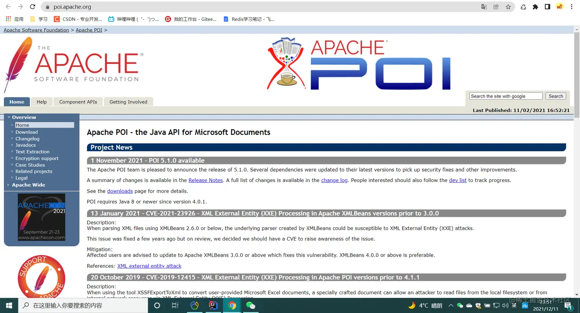Screen dimensions: 580x313
Task: Open Encryption support in the sidebar
Action: [37, 158]
